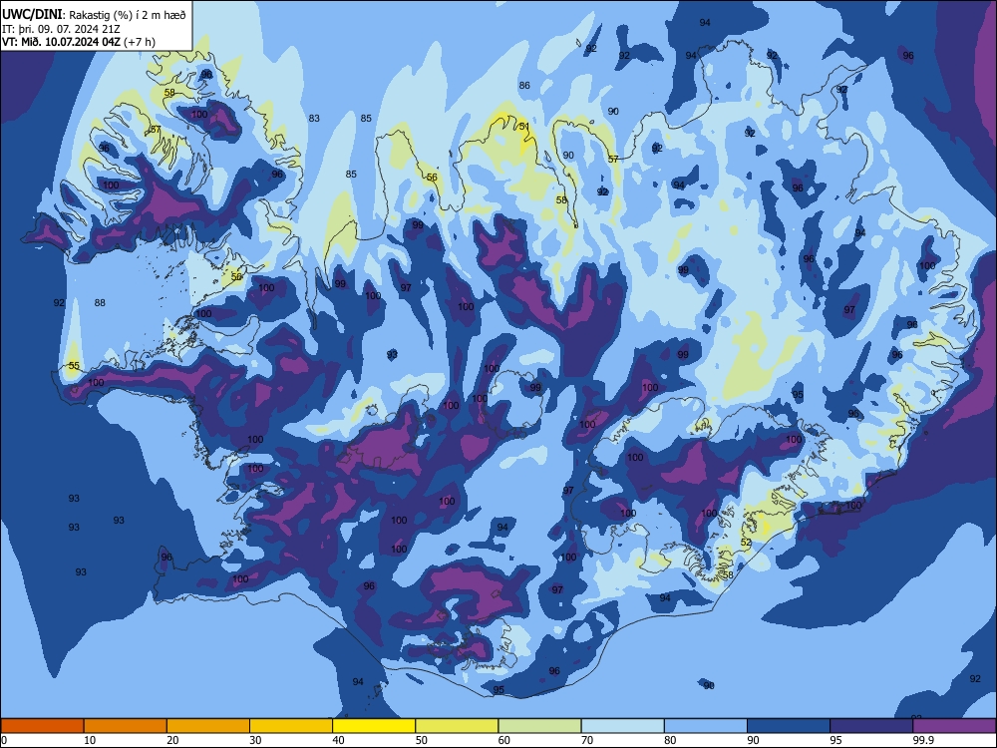Click the 'VT: Mið. 10.07.2024 04Z (+7 h)' line
Viewport: 997px width, 748px height.
(x=78, y=42)
